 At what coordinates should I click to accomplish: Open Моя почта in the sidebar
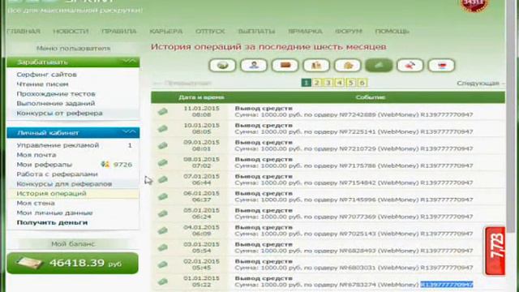tap(36, 155)
